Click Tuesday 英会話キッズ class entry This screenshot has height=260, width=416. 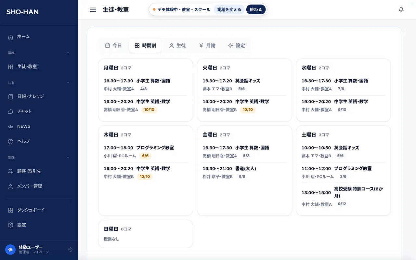coord(244,84)
